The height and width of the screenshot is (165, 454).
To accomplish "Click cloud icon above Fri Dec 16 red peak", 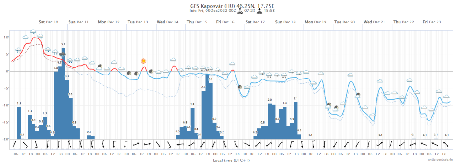I will pos(232,64).
